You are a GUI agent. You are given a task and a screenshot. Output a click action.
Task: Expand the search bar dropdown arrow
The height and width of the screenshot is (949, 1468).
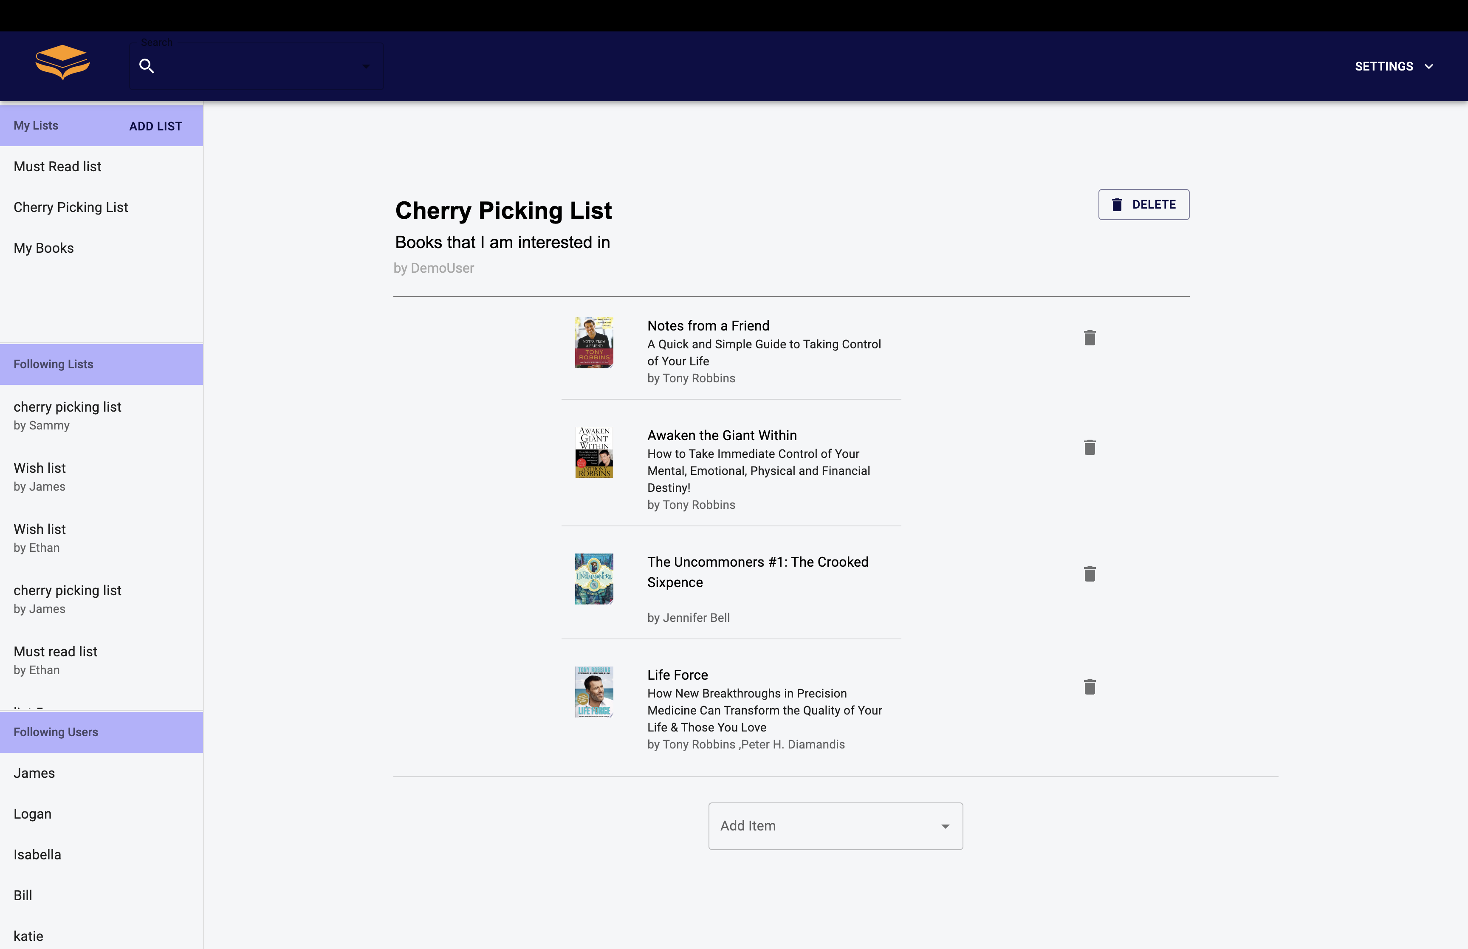coord(366,67)
